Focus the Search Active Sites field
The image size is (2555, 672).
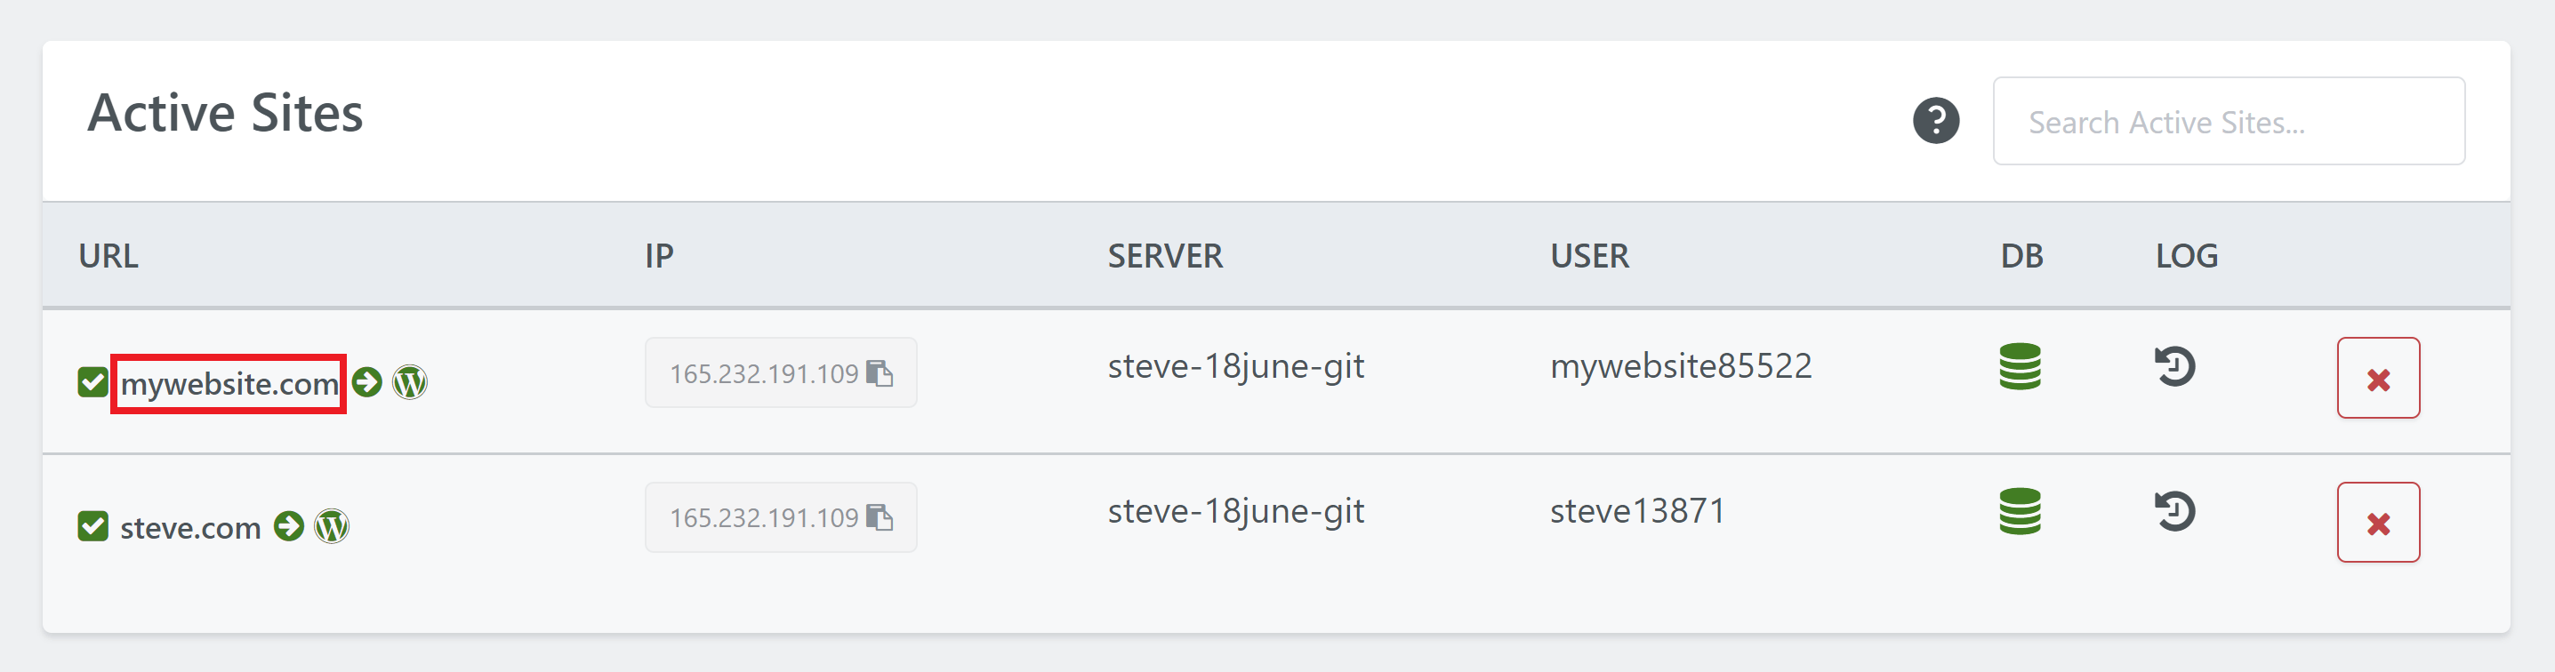(2228, 122)
